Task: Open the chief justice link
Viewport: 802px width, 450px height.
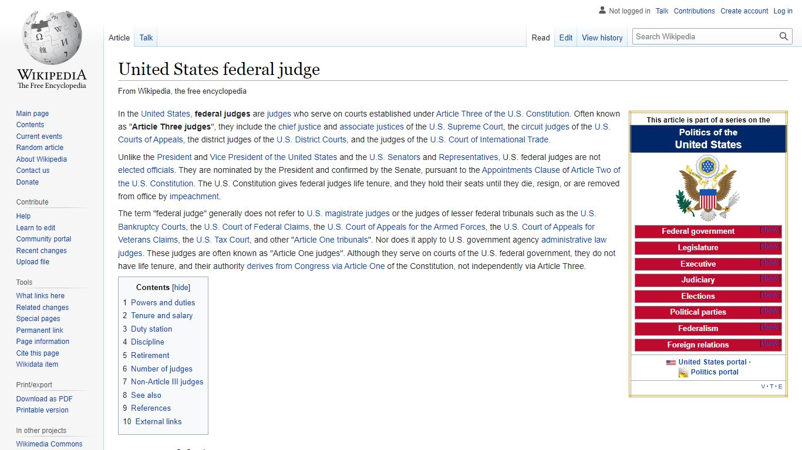Action: [x=299, y=127]
